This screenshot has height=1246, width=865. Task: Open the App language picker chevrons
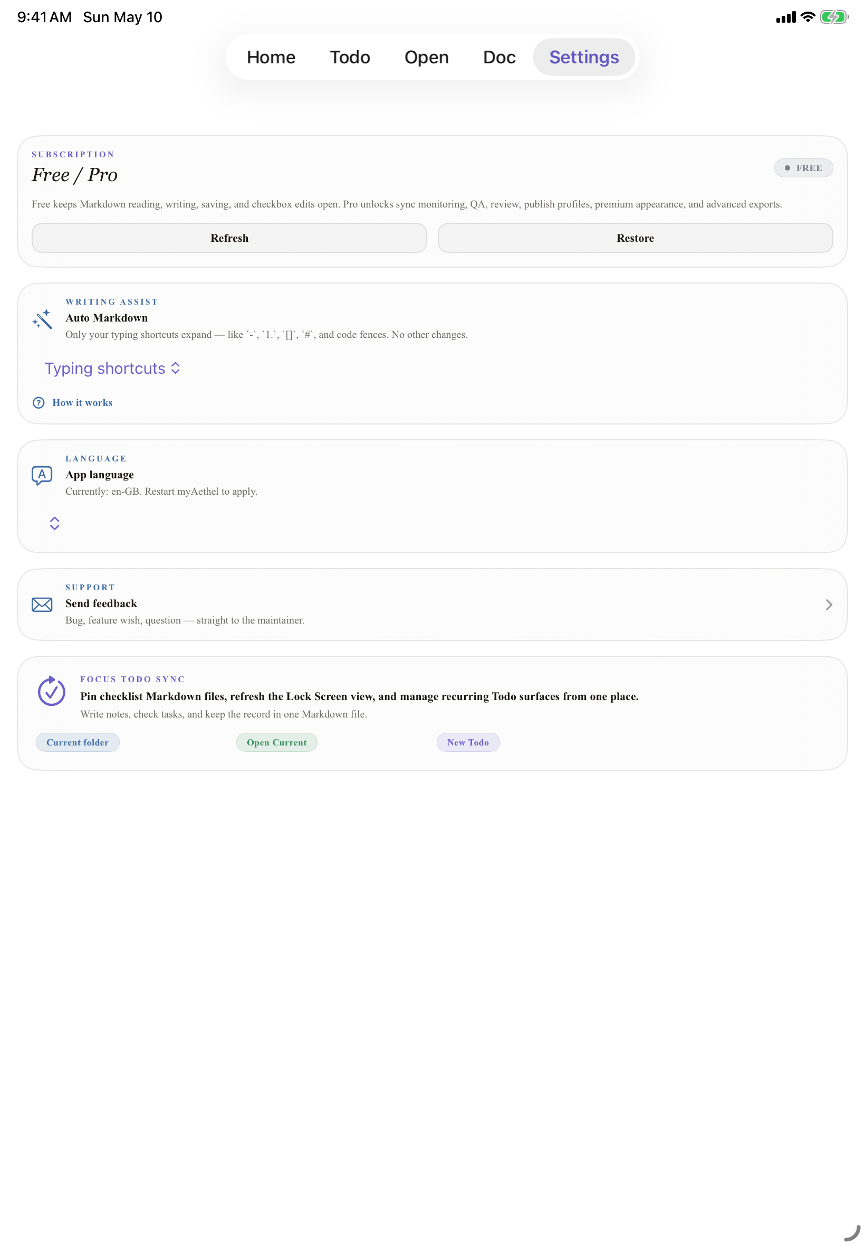pos(54,523)
